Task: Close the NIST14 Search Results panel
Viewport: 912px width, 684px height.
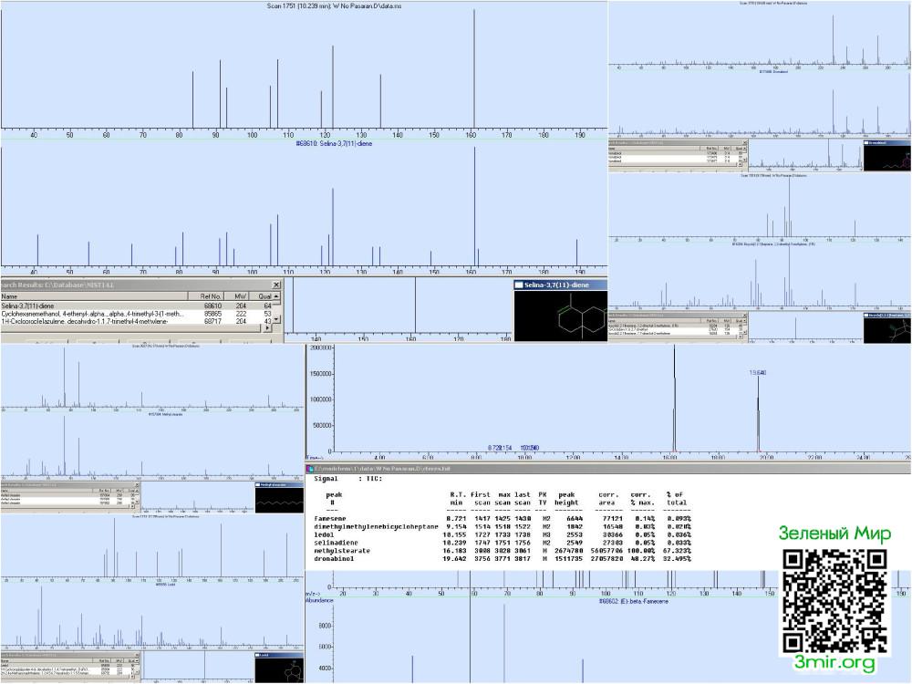Action: (x=276, y=285)
